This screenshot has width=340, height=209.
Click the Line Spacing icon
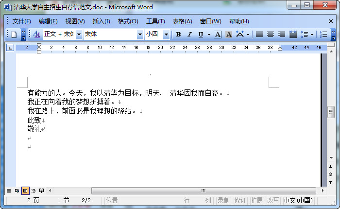304,35
